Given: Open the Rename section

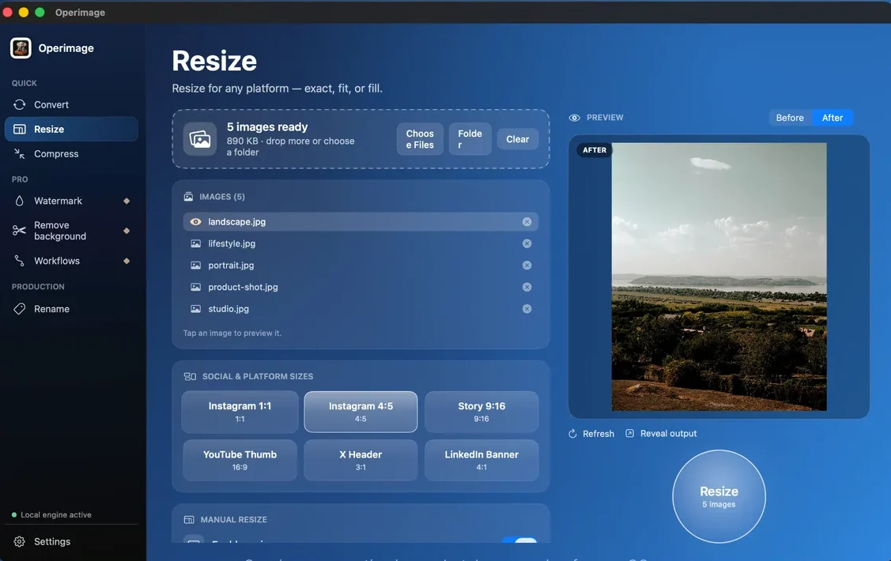Looking at the screenshot, I should [x=72, y=309].
